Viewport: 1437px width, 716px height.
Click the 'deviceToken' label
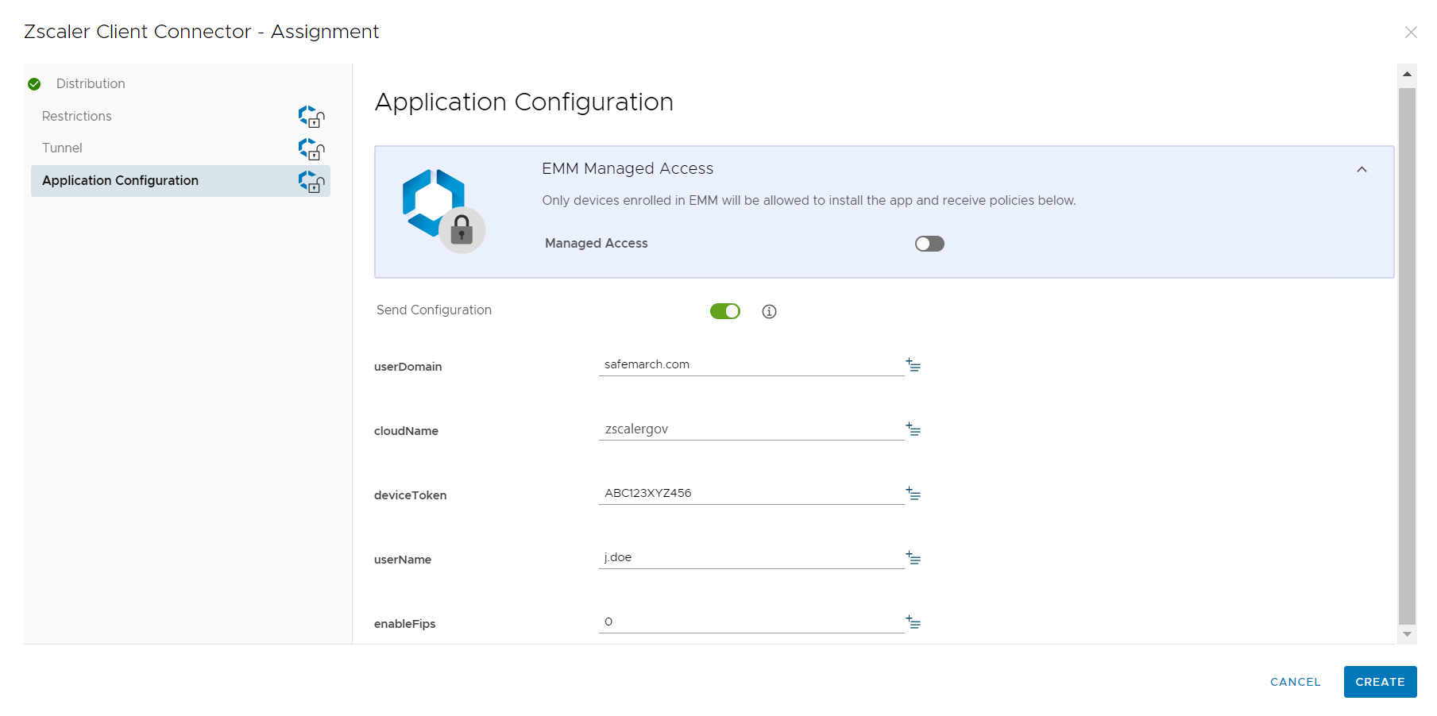pyautogui.click(x=411, y=495)
